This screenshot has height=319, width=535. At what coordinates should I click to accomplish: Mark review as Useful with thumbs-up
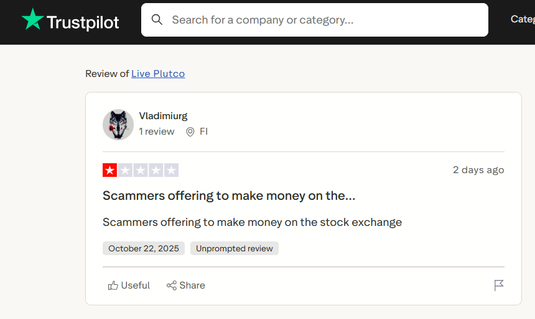click(129, 285)
